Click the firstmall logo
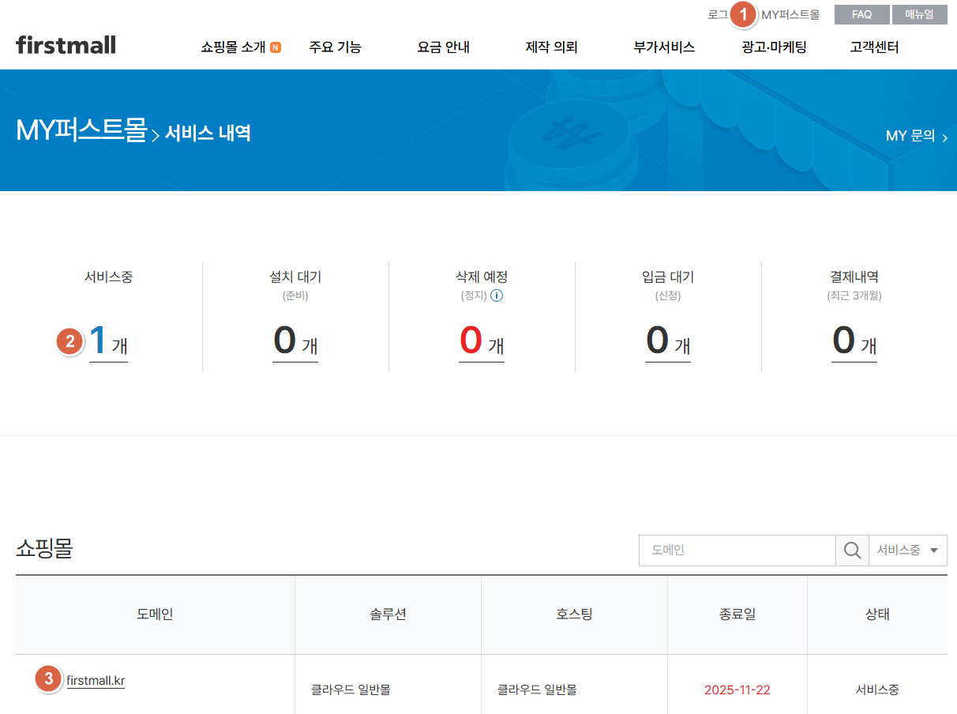The width and height of the screenshot is (957, 714). [x=66, y=45]
